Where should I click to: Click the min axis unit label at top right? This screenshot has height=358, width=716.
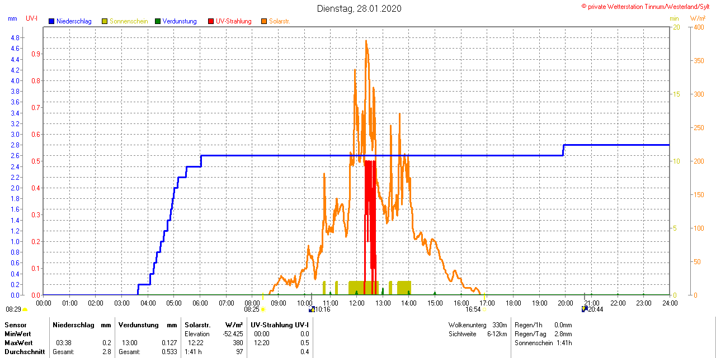point(674,18)
